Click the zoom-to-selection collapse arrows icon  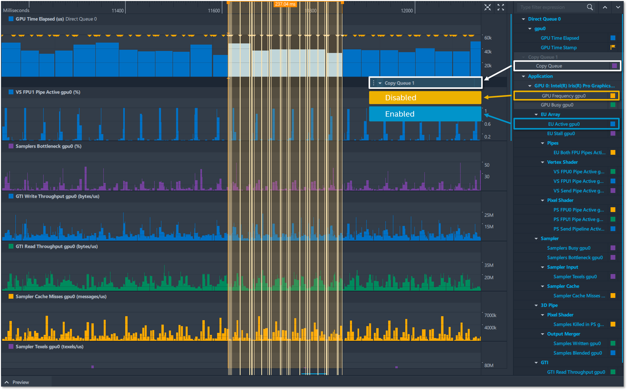click(x=487, y=7)
